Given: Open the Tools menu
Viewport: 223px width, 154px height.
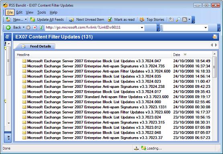Looking at the screenshot, I should pos(41,12).
